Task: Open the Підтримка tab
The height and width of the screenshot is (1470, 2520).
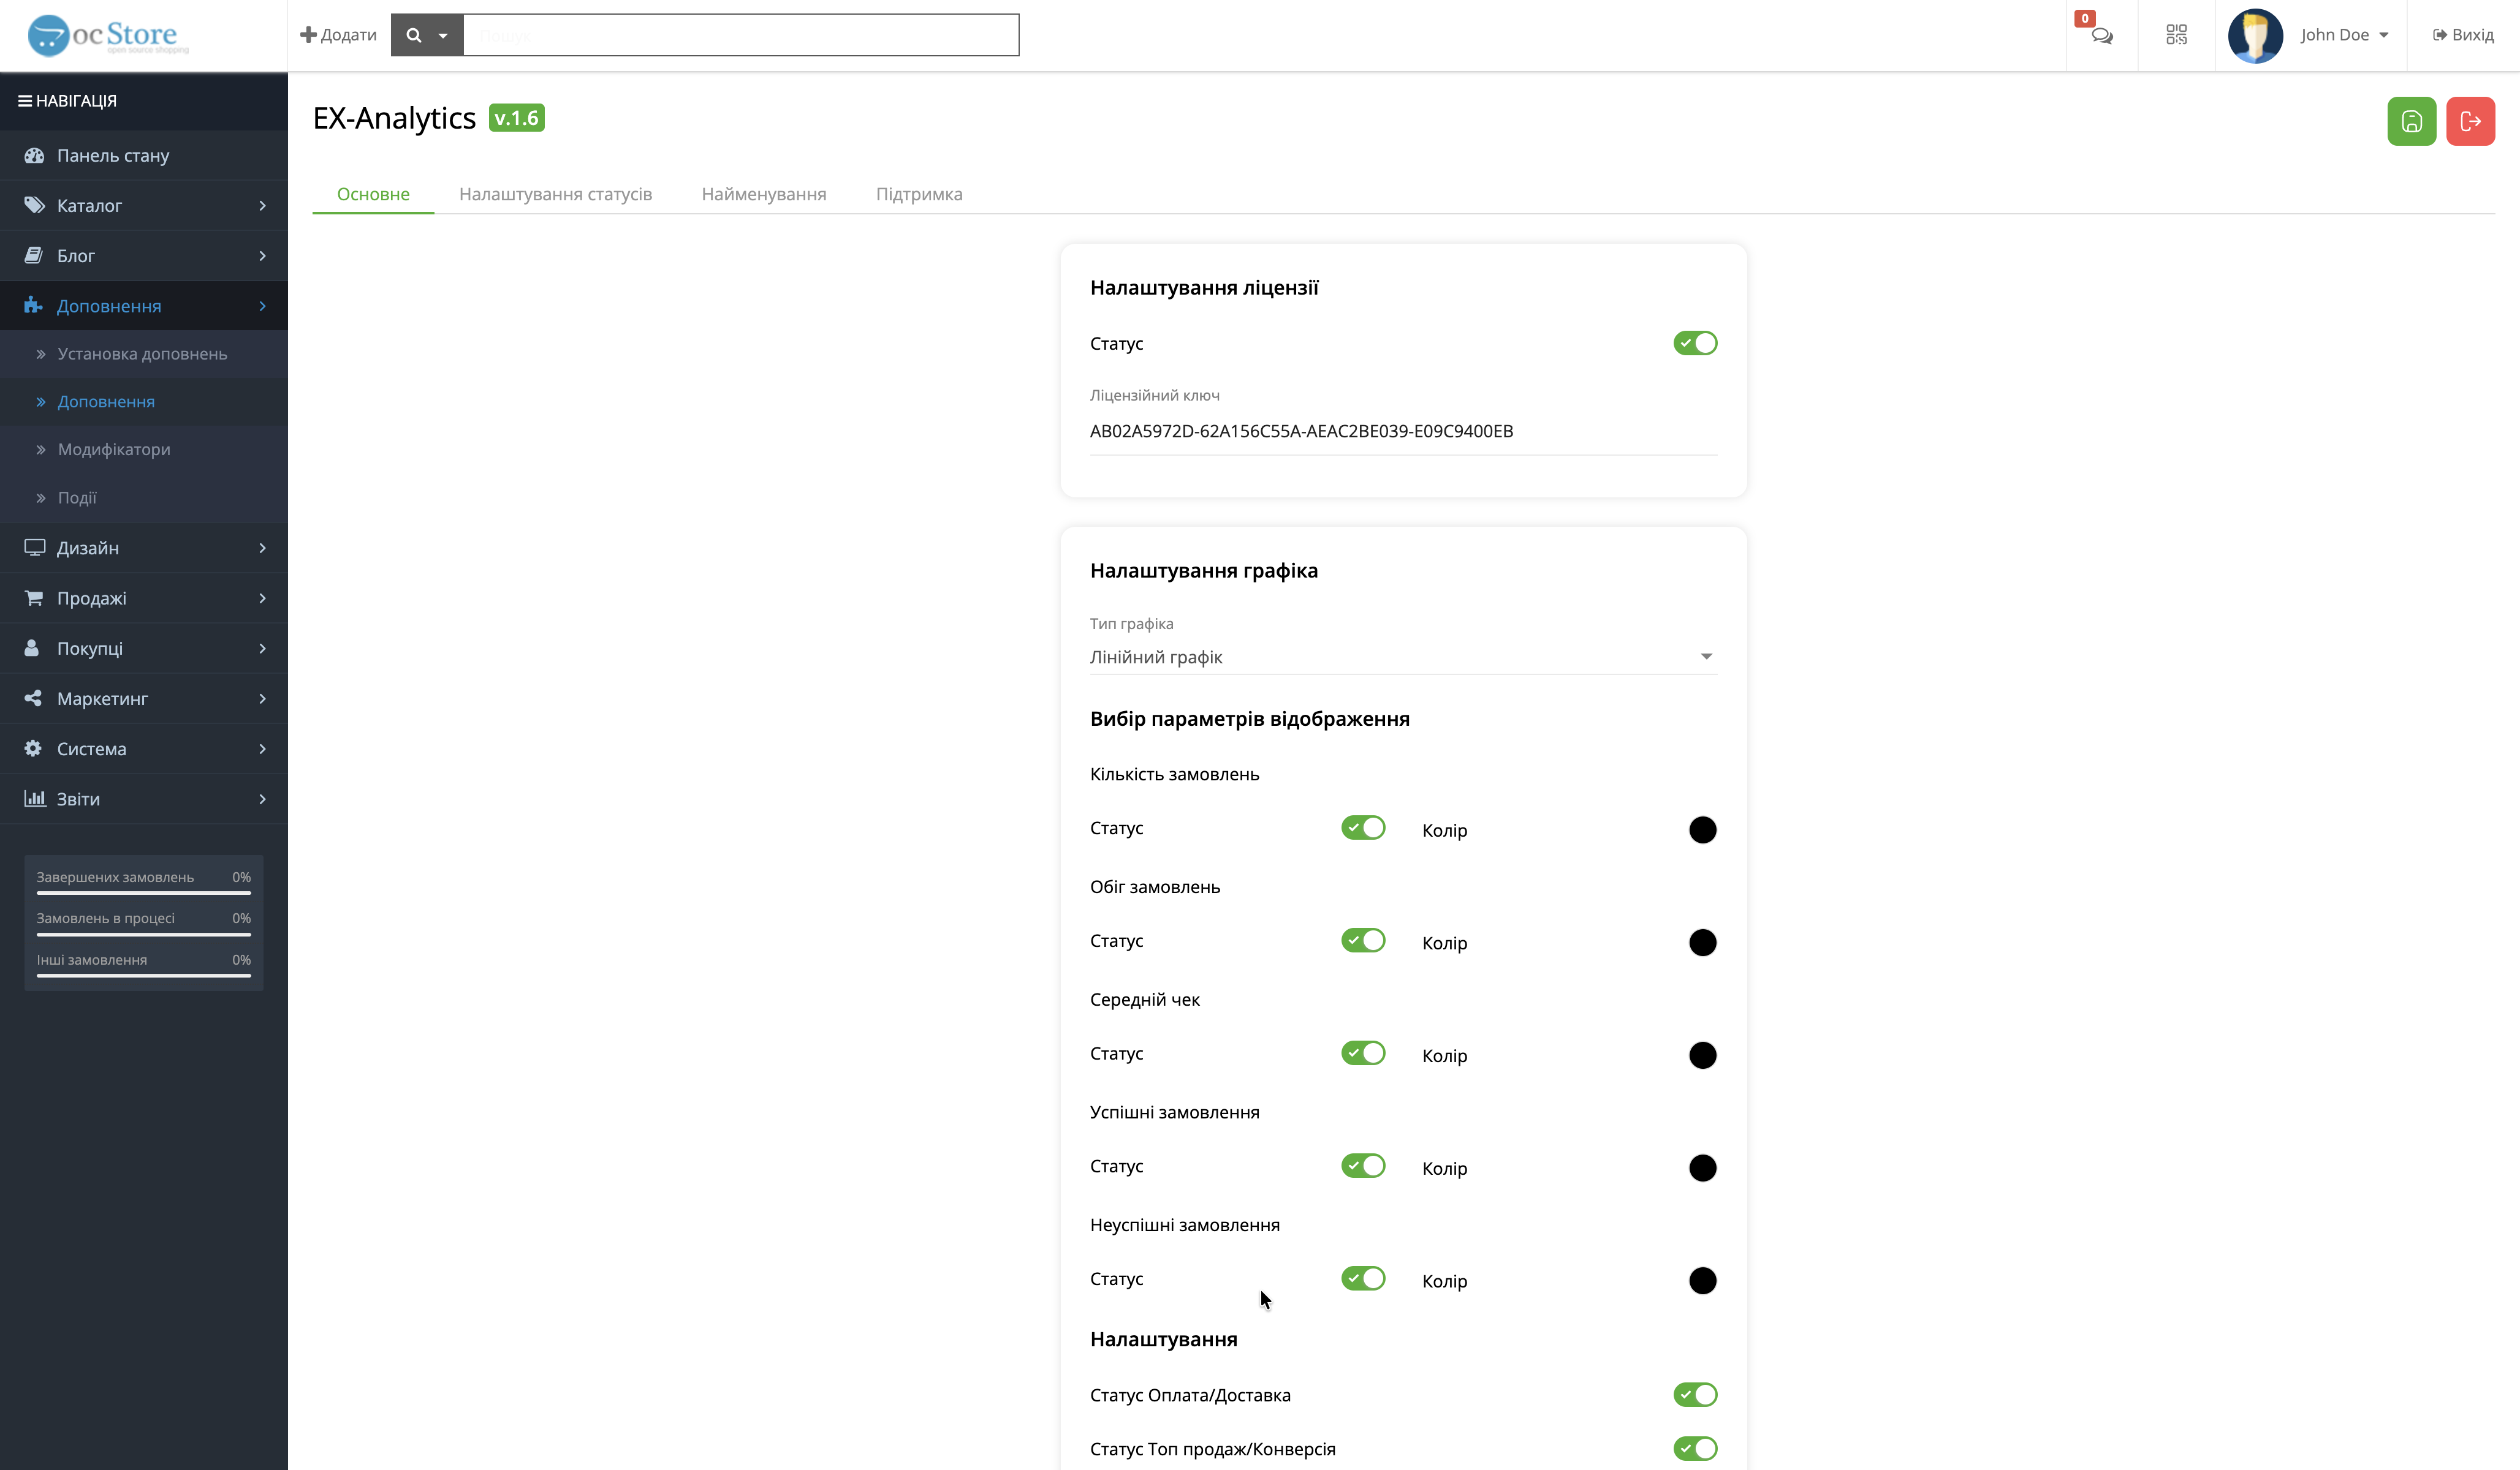Action: [x=918, y=194]
